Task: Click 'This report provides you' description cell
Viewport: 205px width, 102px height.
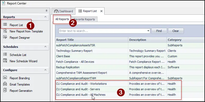Action: [x=147, y=56]
